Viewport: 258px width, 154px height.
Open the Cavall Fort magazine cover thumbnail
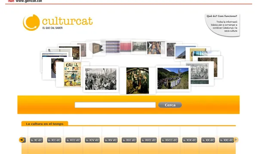click(72, 74)
